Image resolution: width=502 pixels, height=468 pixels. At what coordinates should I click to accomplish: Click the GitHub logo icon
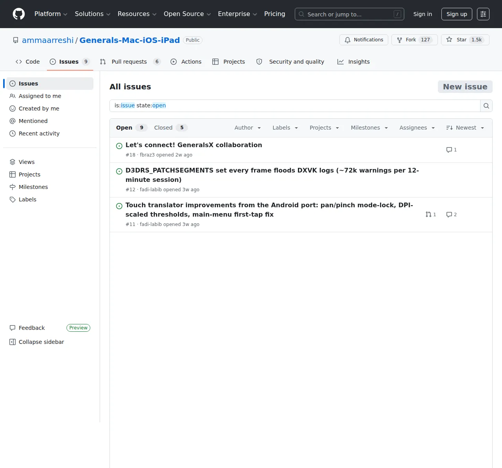[19, 14]
